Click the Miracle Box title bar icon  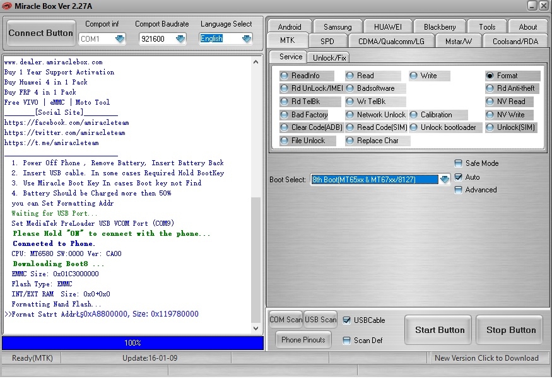pyautogui.click(x=7, y=6)
